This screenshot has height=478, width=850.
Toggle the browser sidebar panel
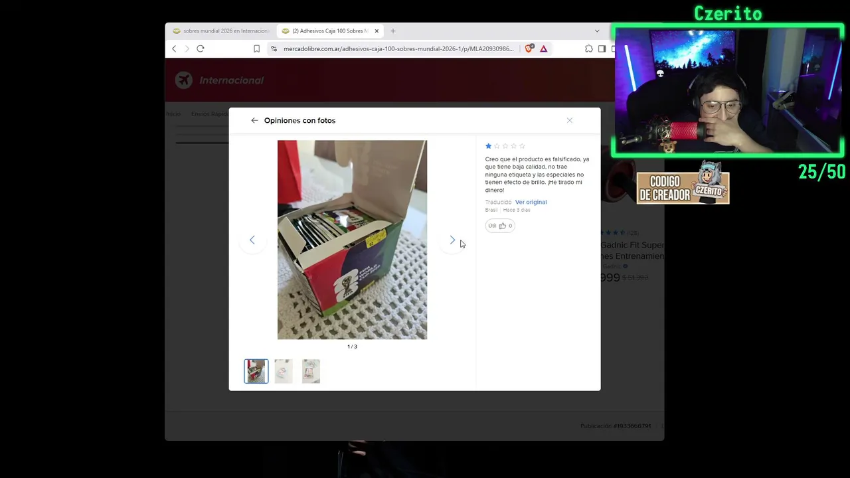click(602, 48)
